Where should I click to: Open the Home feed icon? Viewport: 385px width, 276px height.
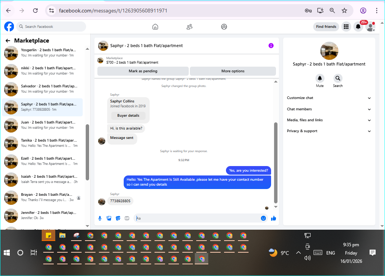155,27
